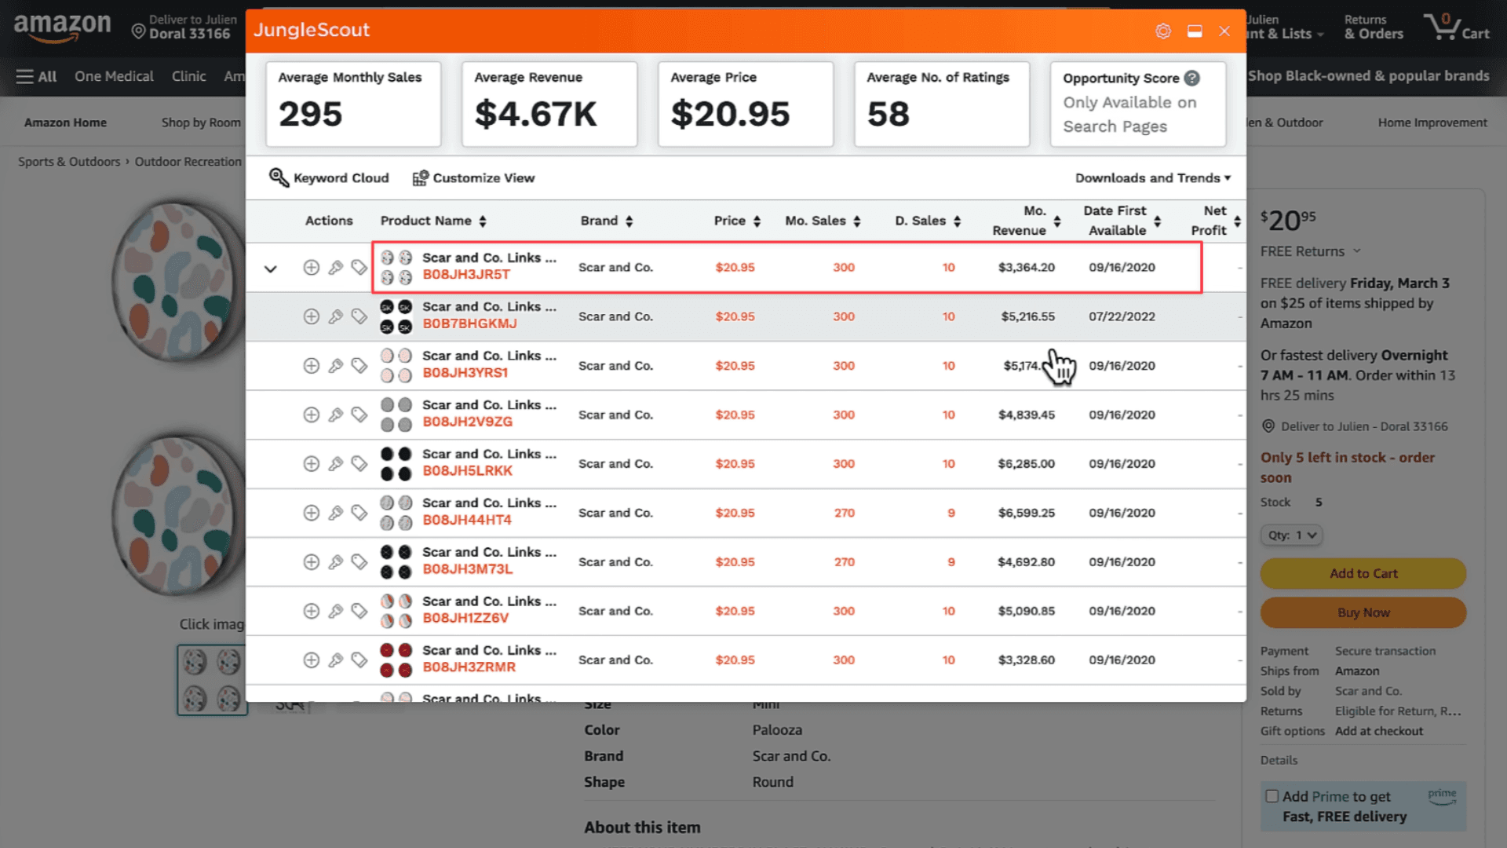Click Sports & Outdoors breadcrumb
Viewport: 1507px width, 848px height.
(x=69, y=162)
